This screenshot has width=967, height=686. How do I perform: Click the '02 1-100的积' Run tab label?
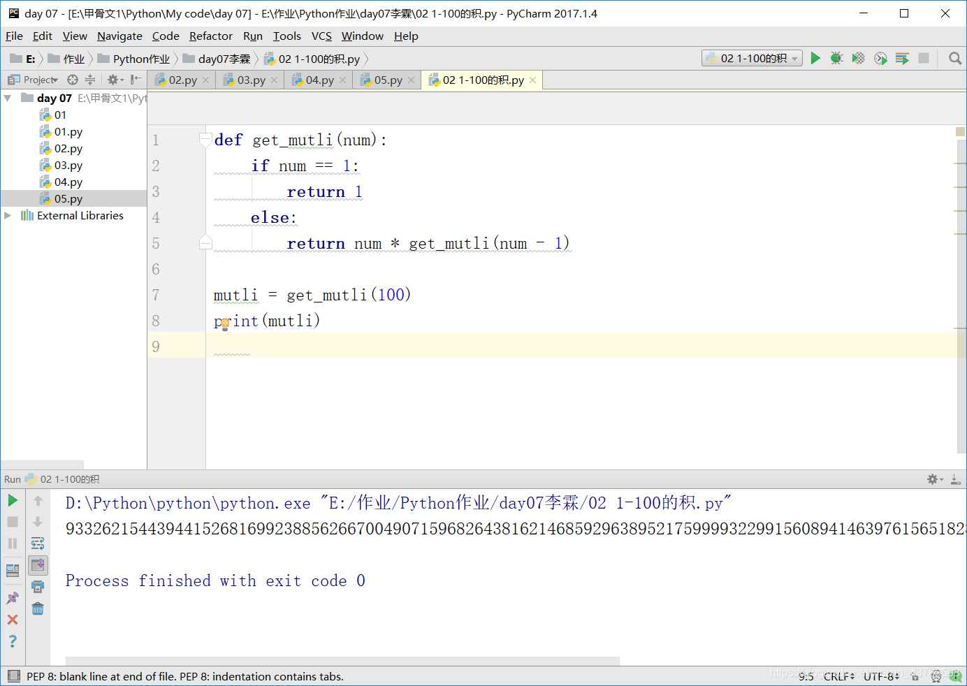(x=69, y=479)
